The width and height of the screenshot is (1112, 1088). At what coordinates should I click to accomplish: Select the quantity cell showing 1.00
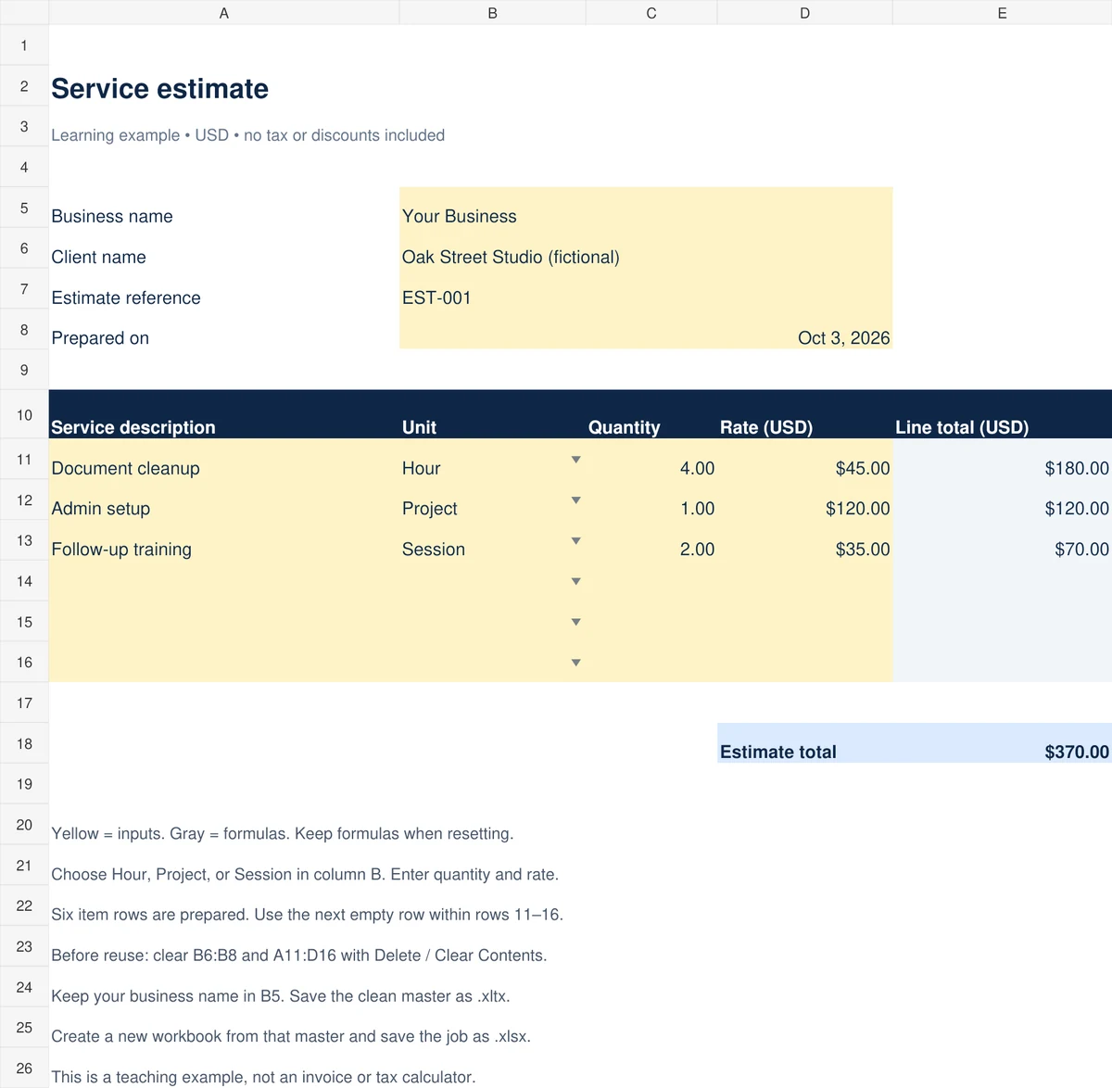pyautogui.click(x=651, y=500)
